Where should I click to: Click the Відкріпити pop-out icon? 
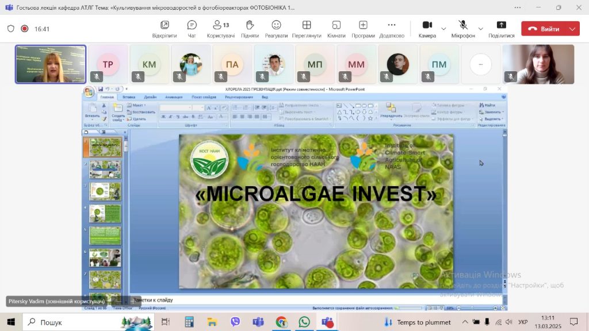165,28
